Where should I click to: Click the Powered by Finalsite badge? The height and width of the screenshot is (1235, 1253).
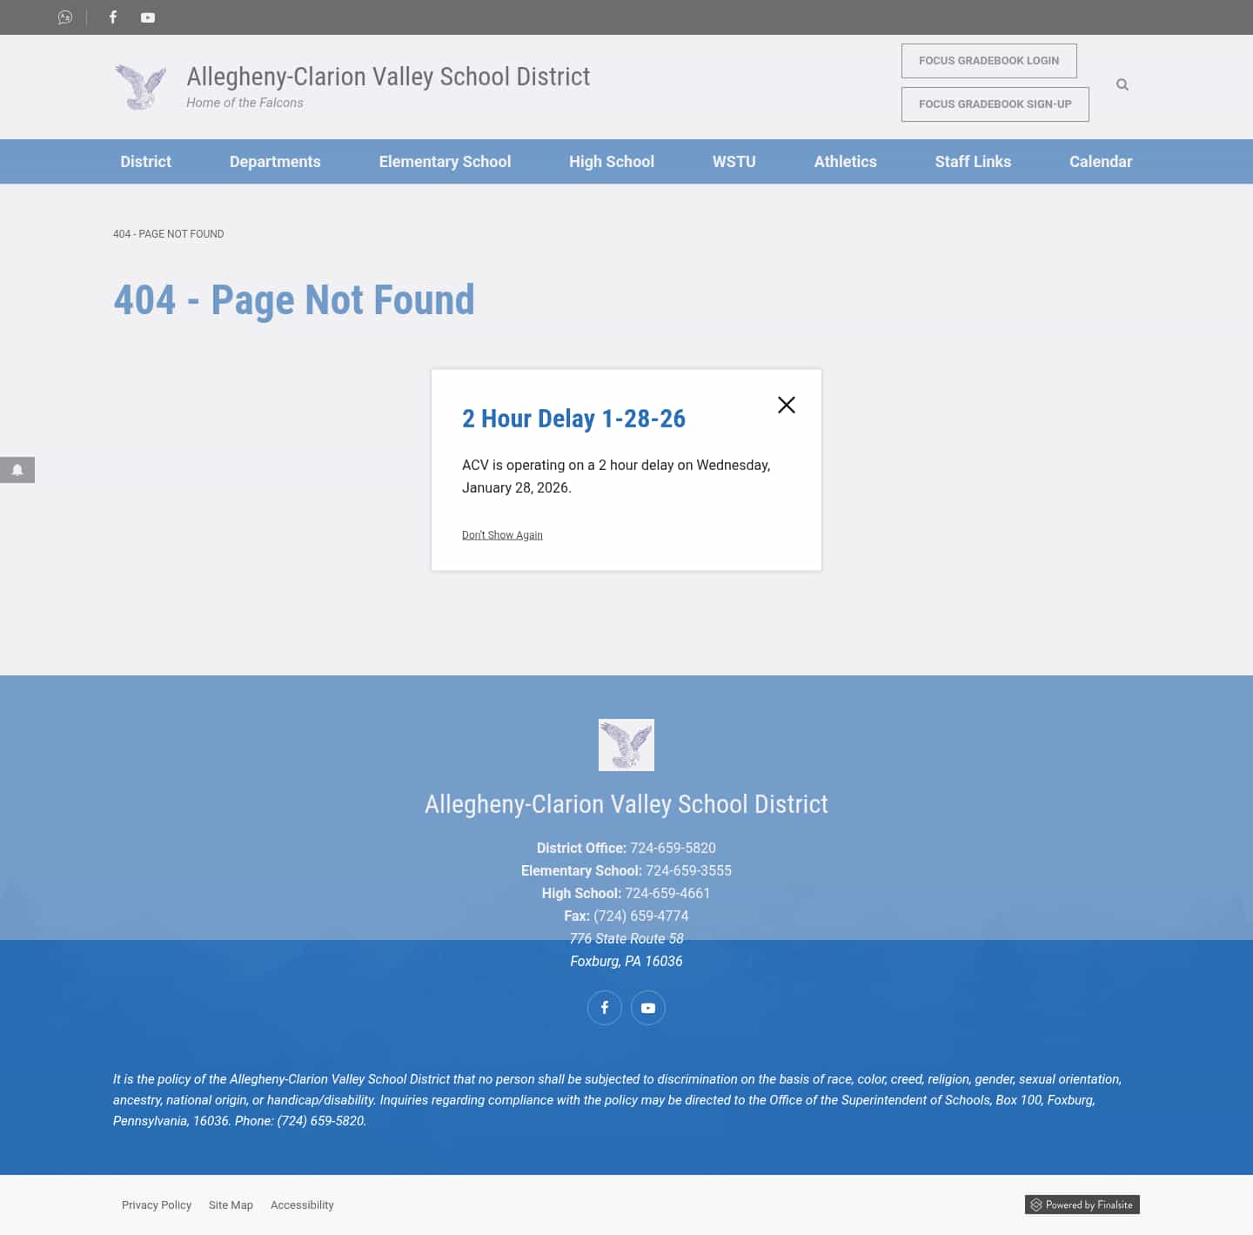1082,1205
